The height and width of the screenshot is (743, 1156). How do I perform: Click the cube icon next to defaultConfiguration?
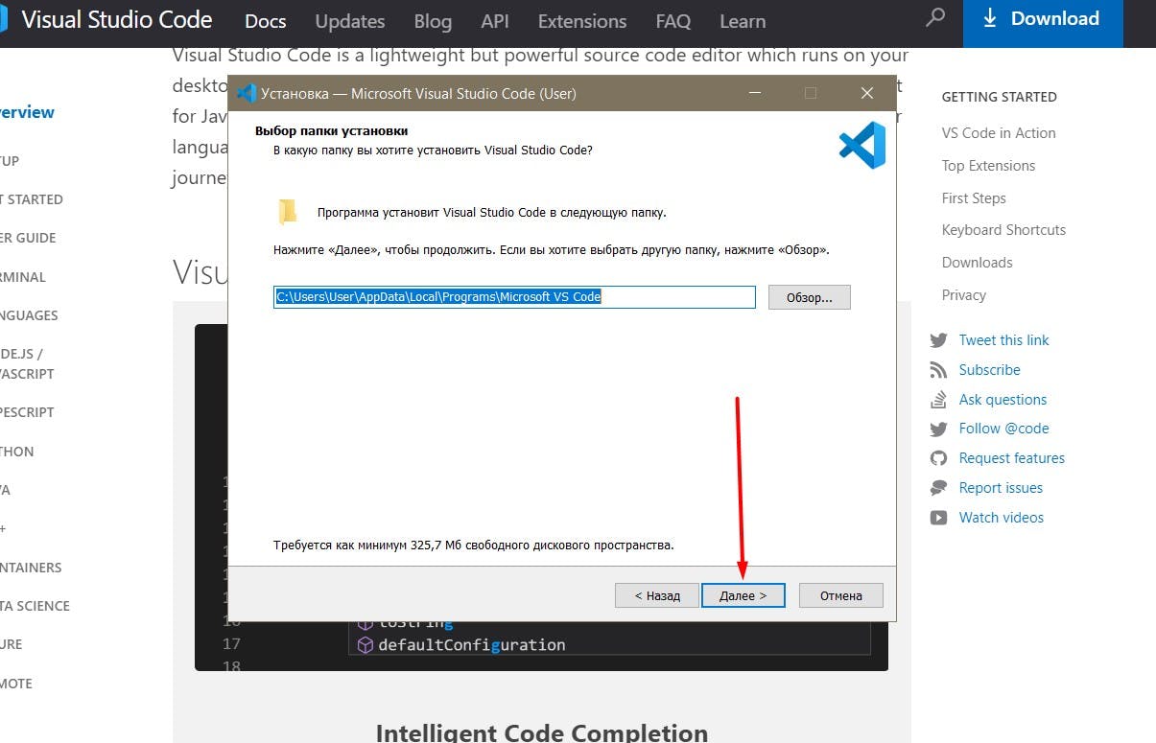point(365,645)
